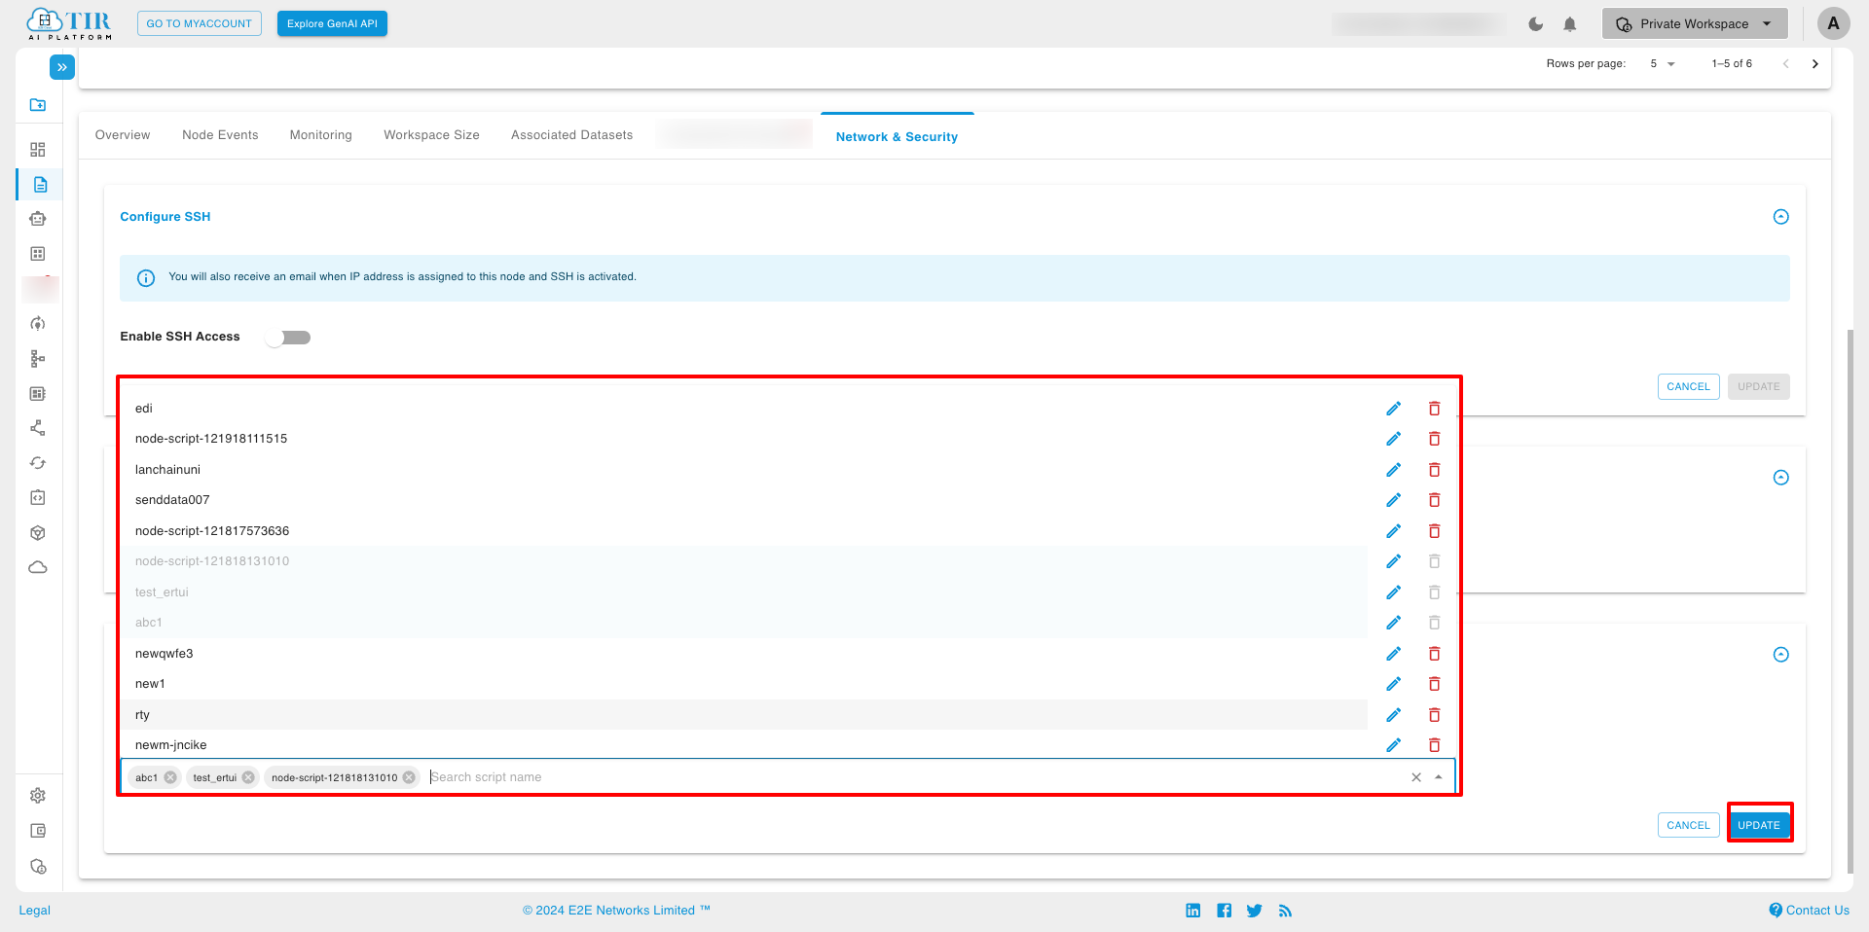This screenshot has height=932, width=1869.
Task: Open Contact Us link
Action: [1810, 911]
